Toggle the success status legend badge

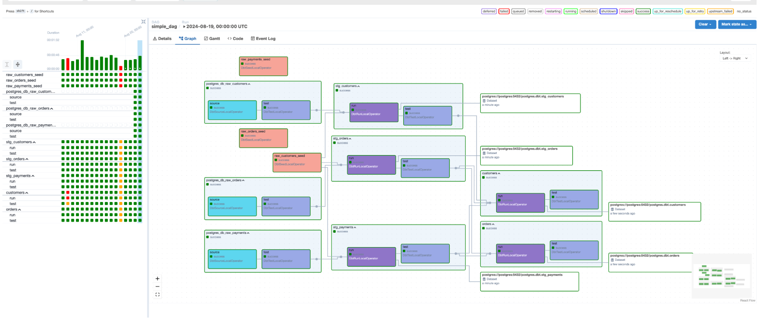click(x=643, y=11)
